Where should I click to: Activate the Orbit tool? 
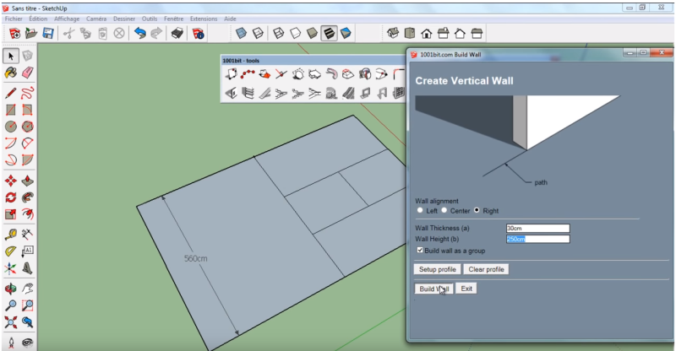[11, 288]
